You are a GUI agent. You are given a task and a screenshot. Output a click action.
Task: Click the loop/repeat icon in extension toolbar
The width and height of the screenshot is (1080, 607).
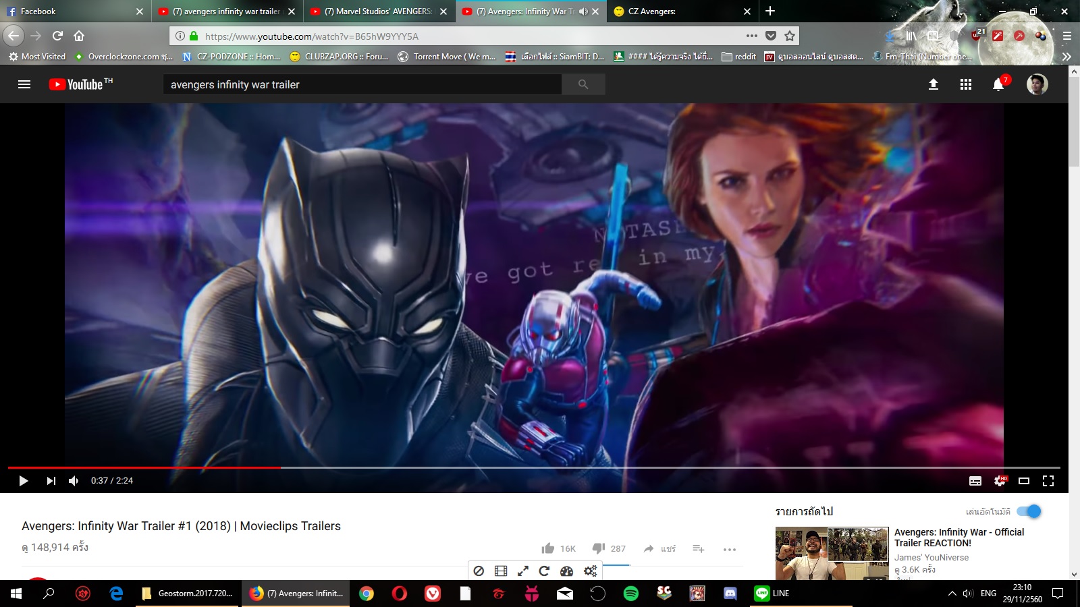(x=544, y=571)
